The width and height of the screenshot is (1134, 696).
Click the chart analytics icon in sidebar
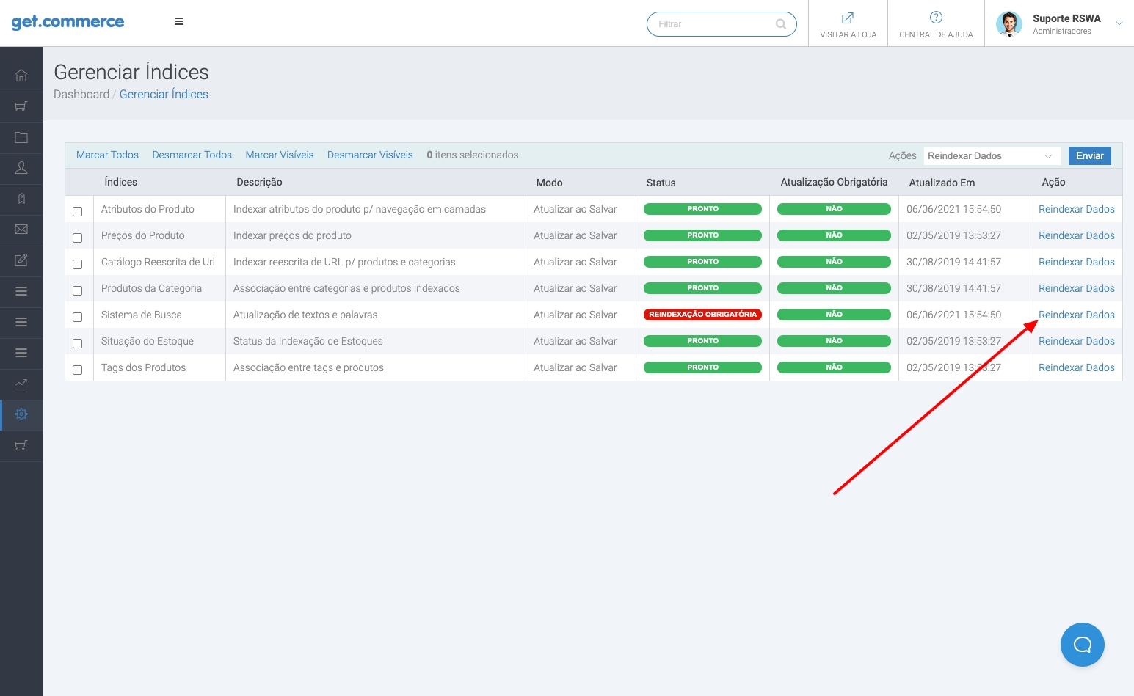(x=21, y=384)
